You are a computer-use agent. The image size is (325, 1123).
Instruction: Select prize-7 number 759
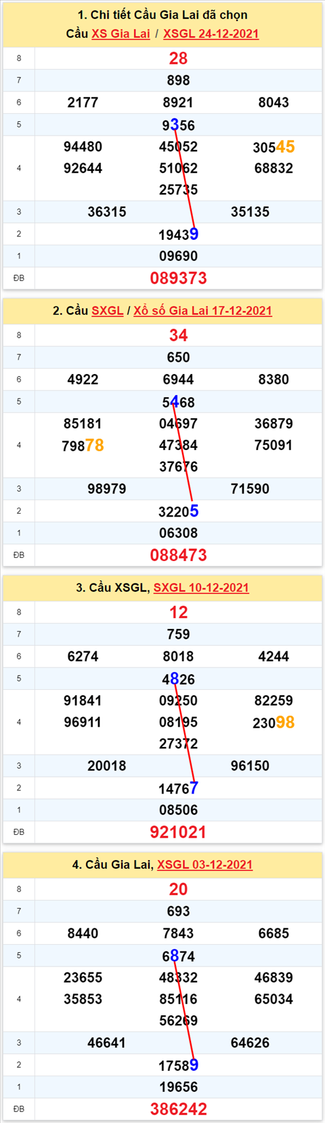[178, 634]
